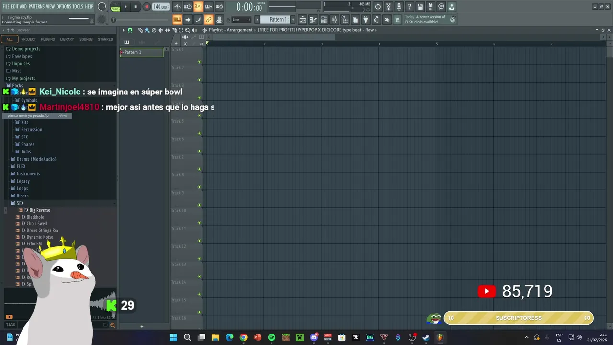
Task: Switch browser to ALL tab
Action: (9, 39)
